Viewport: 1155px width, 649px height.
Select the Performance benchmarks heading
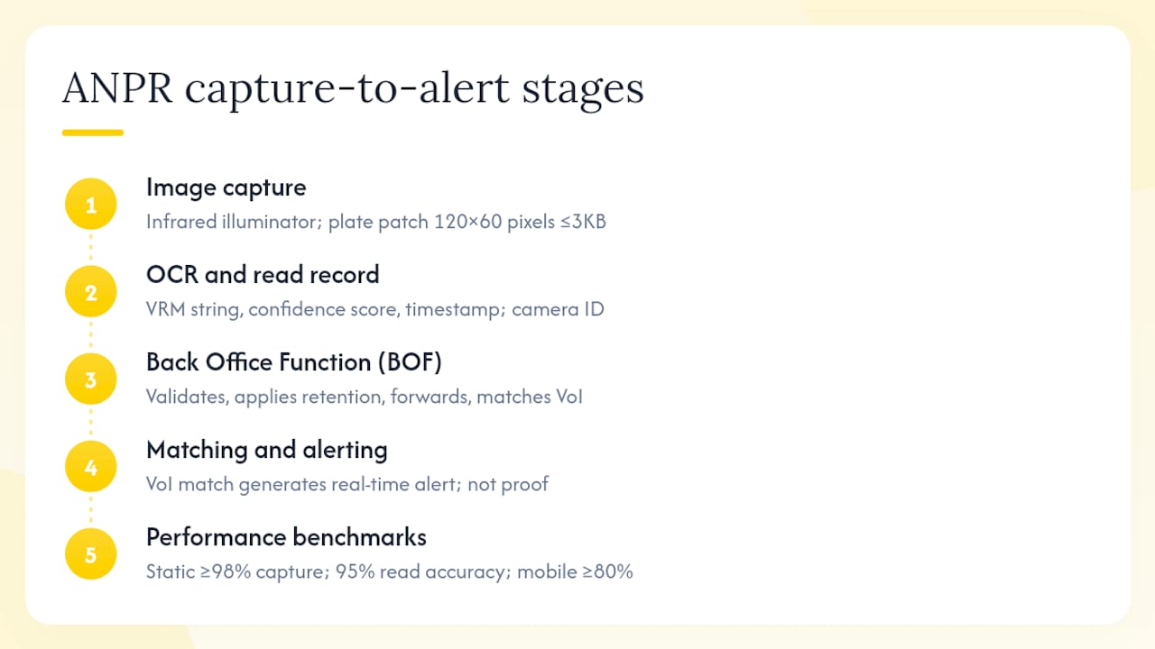[286, 537]
